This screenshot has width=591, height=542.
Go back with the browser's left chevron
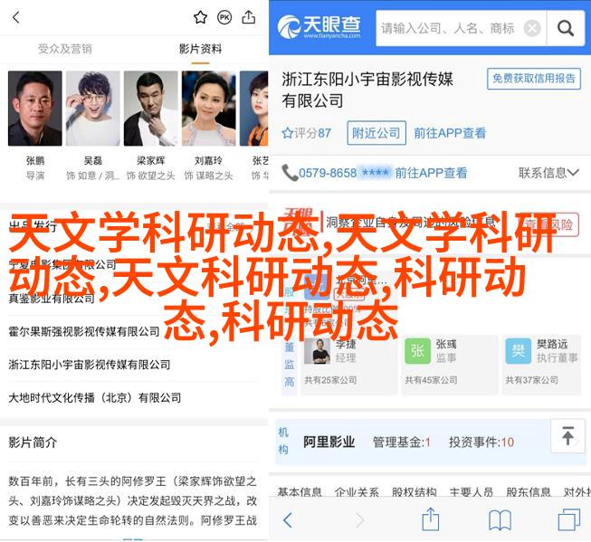pyautogui.click(x=288, y=520)
